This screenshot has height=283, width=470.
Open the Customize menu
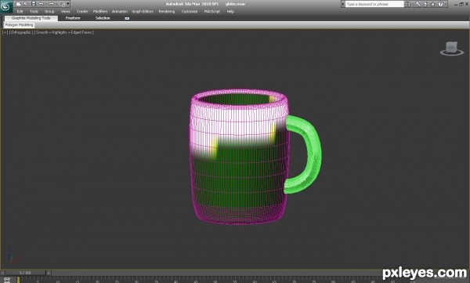(190, 12)
